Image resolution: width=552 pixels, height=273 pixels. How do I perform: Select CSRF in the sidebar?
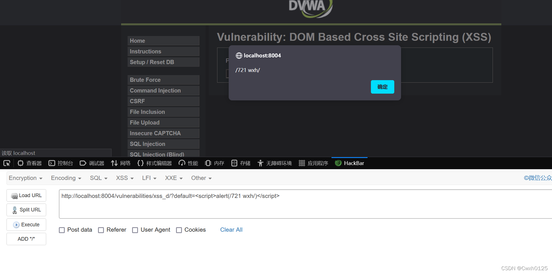click(163, 101)
